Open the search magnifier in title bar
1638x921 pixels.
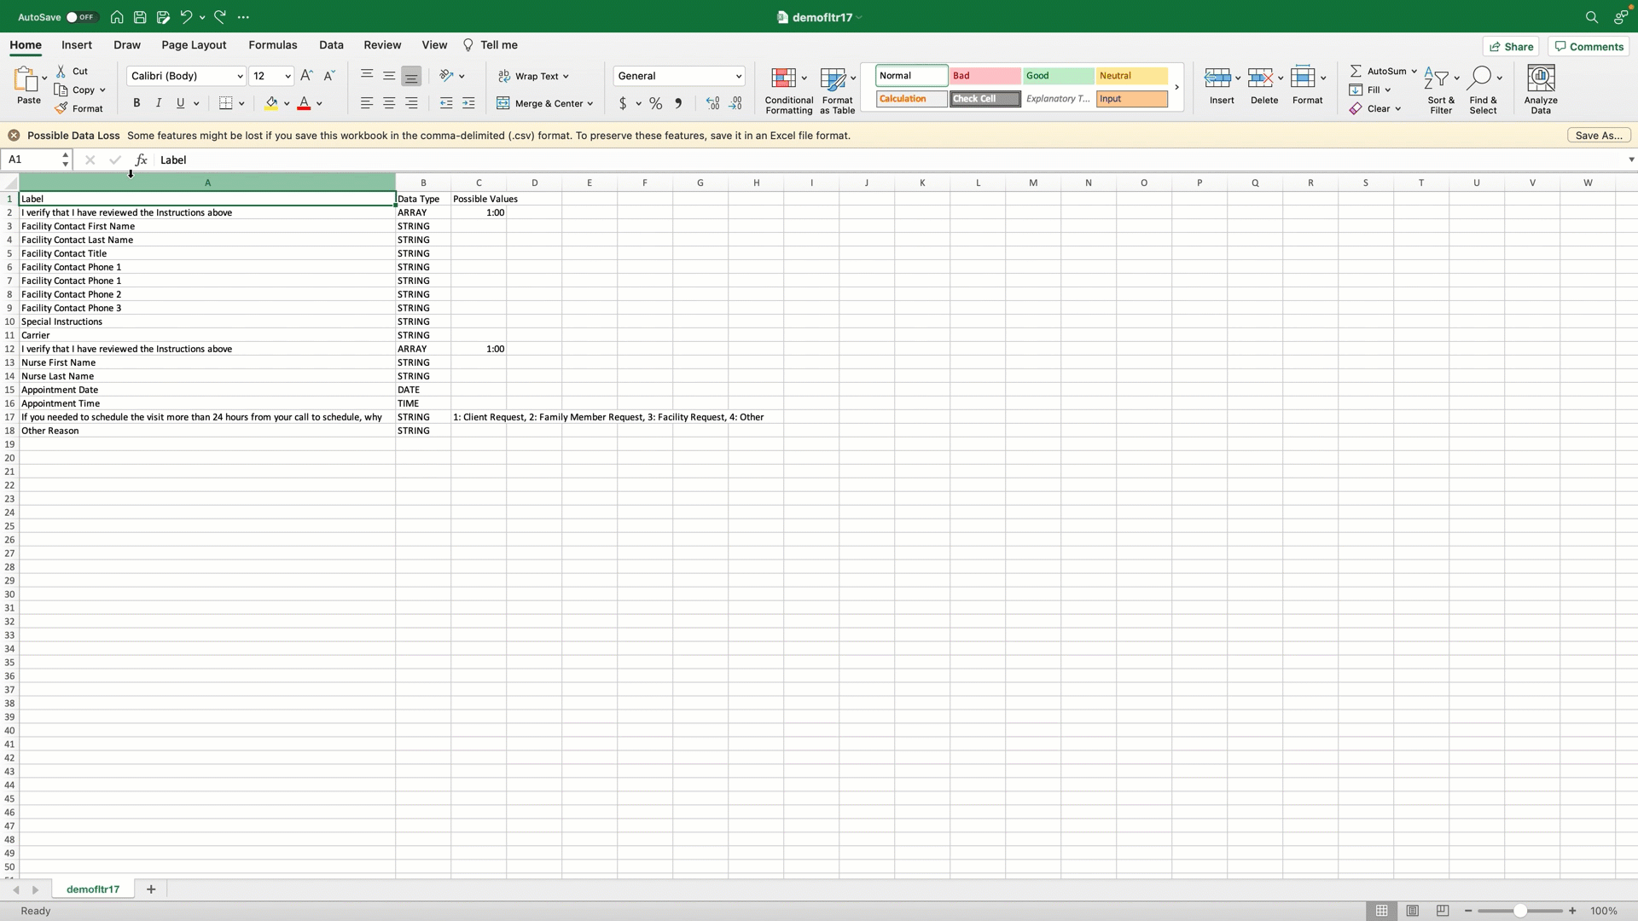tap(1591, 17)
